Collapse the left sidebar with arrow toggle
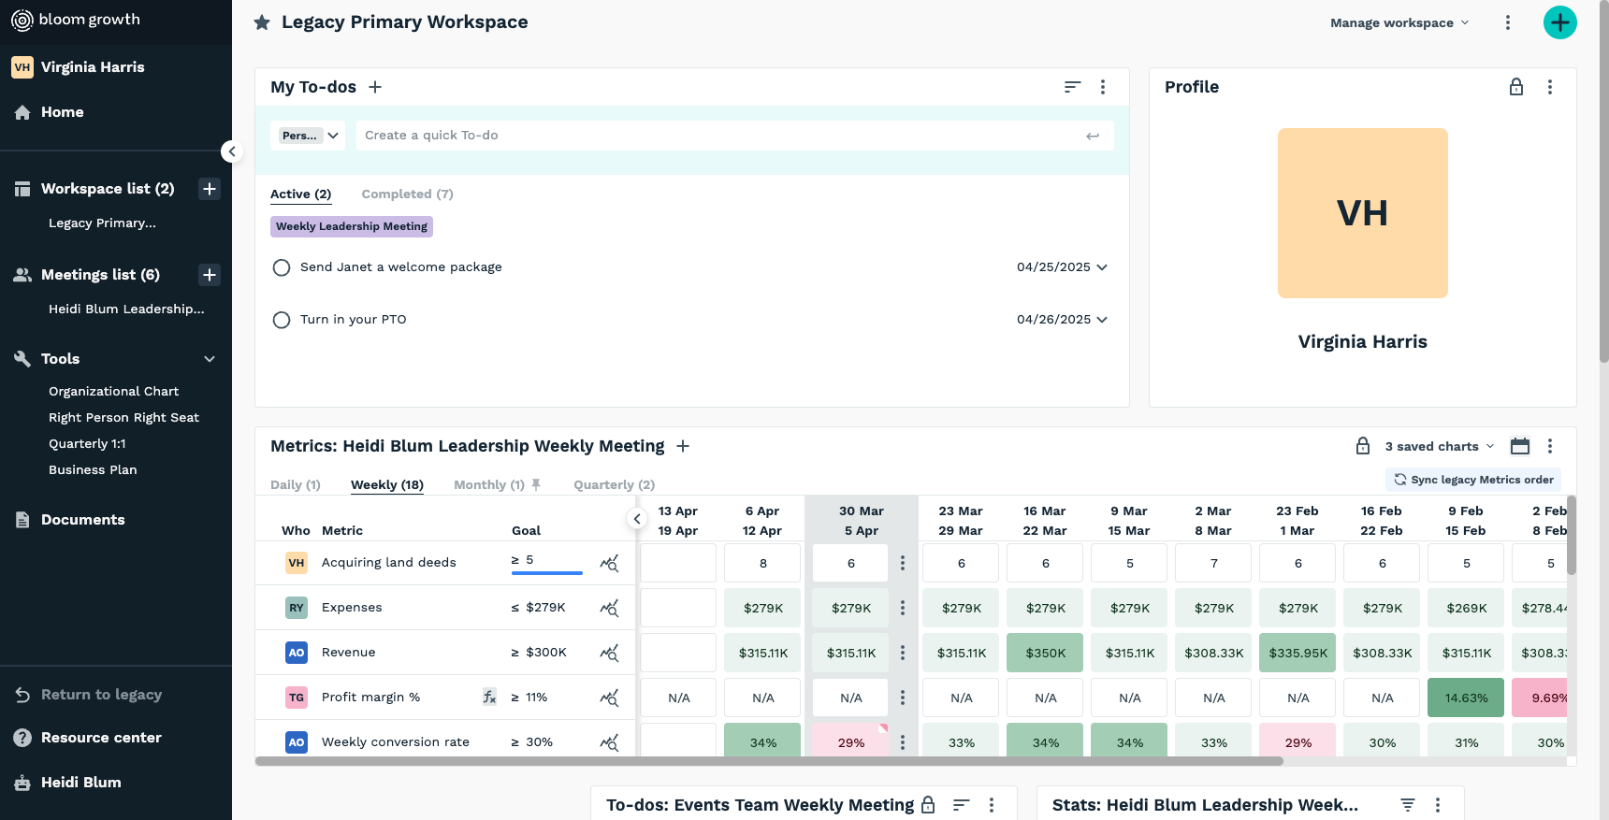The height and width of the screenshot is (820, 1609). coord(232,151)
